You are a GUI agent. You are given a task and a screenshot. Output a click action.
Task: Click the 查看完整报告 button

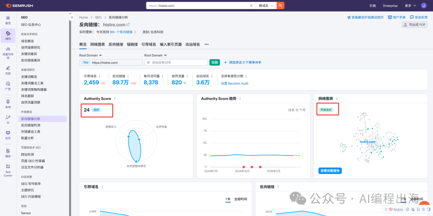330,171
